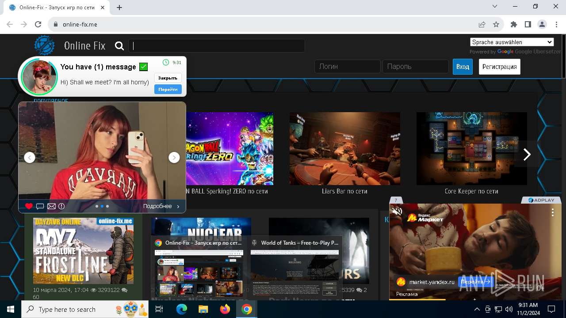
Task: Select the first carousel dot indicator
Action: point(97,206)
